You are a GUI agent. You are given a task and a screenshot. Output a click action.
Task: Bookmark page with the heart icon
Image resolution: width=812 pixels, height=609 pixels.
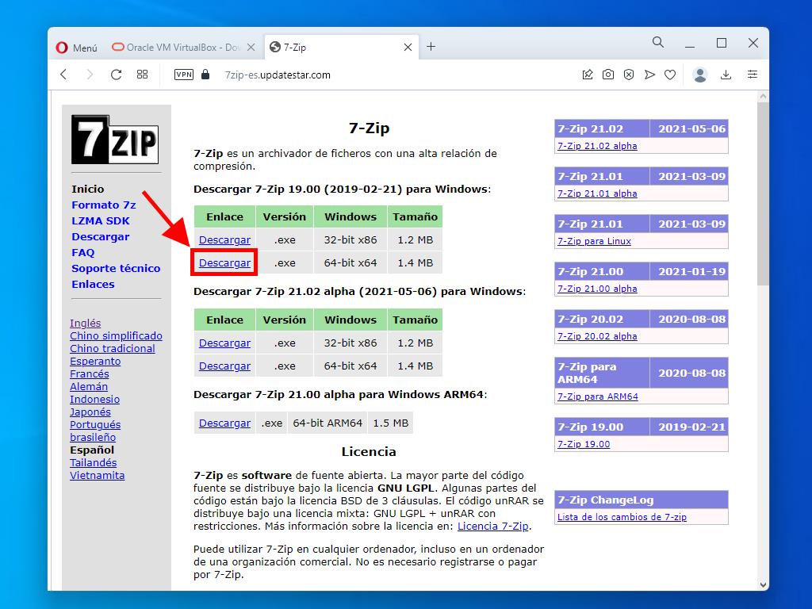coord(670,75)
